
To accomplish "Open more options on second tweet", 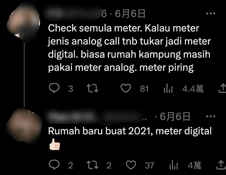I will tap(211, 116).
